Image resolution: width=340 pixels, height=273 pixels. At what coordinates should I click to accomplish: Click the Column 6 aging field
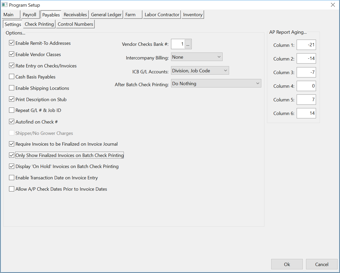point(306,113)
